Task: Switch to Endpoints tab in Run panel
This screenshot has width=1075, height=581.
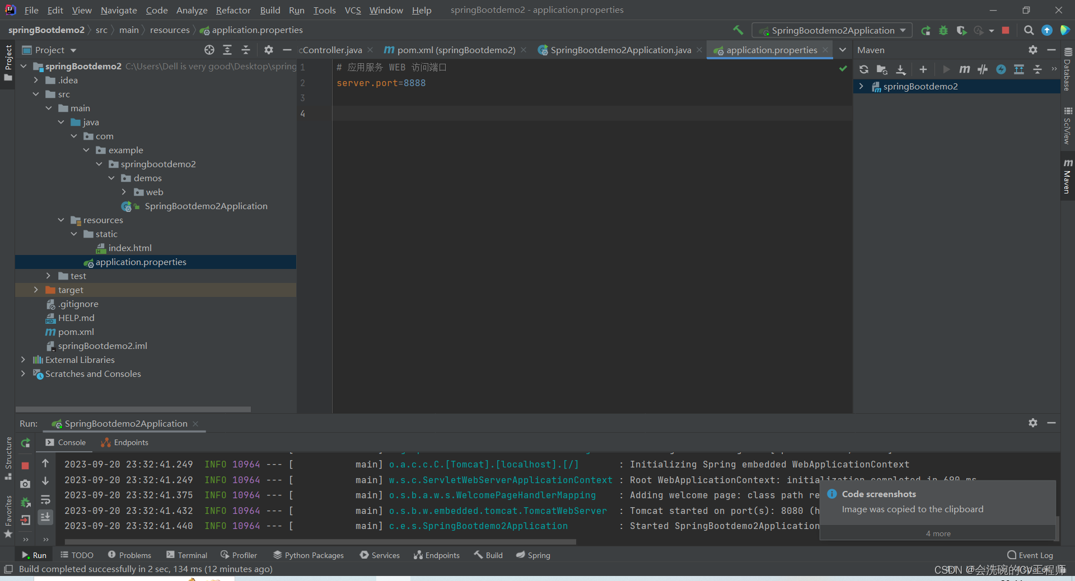Action: pos(124,442)
